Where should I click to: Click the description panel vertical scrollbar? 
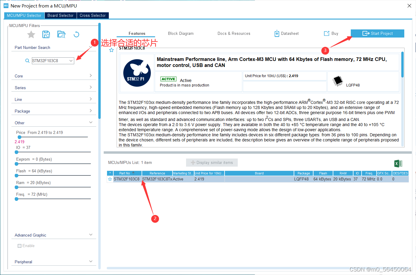pyautogui.click(x=402, y=65)
